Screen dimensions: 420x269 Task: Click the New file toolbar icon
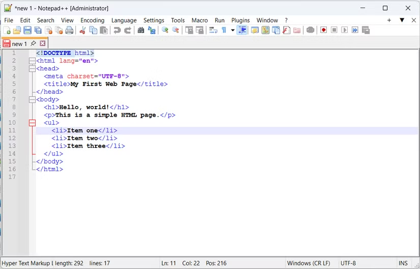pyautogui.click(x=7, y=31)
